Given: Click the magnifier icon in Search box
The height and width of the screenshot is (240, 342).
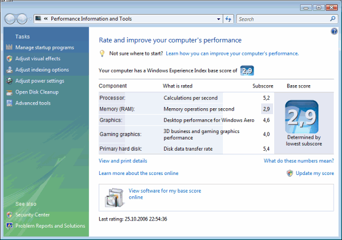Looking at the screenshot, I should (x=333, y=19).
